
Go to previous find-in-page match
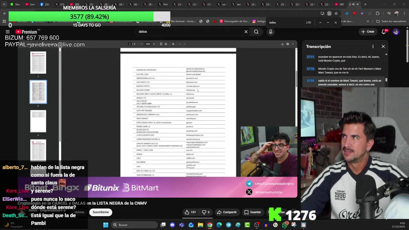(x=320, y=22)
